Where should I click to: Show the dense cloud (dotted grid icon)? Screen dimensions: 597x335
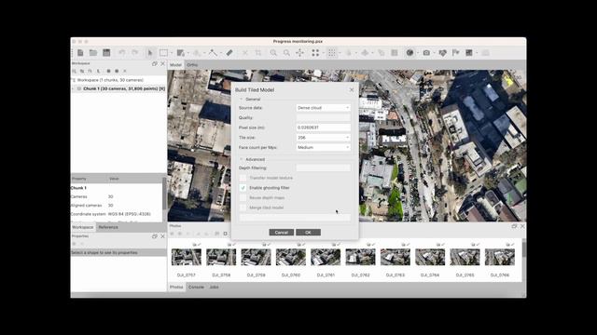point(332,53)
